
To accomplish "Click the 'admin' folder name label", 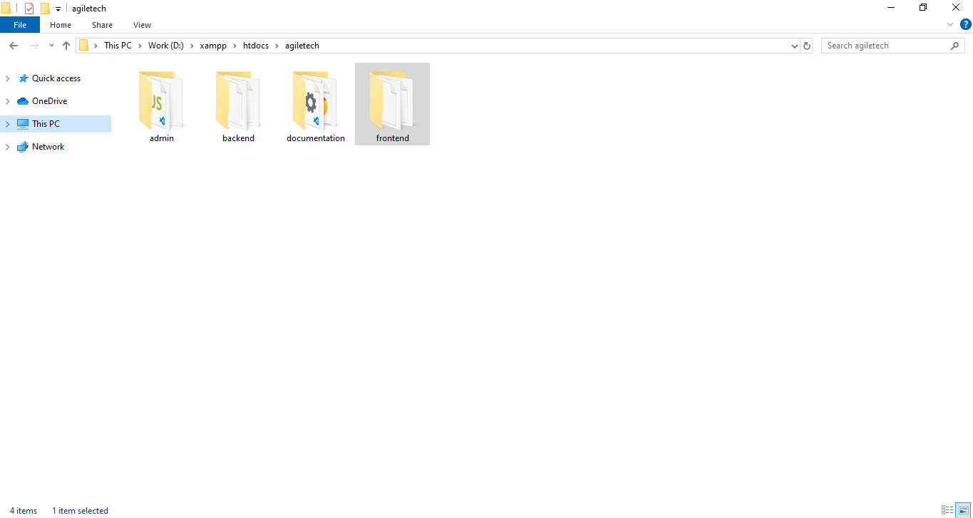I will tap(162, 138).
